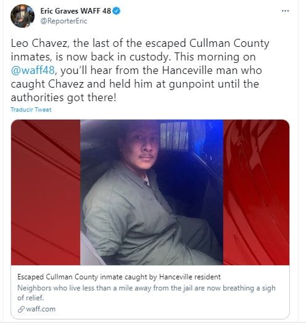The width and height of the screenshot is (306, 325).
Task: Click the Traducir Tweet link
Action: point(31,109)
